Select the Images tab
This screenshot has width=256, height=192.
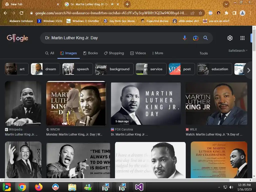[x=68, y=53]
